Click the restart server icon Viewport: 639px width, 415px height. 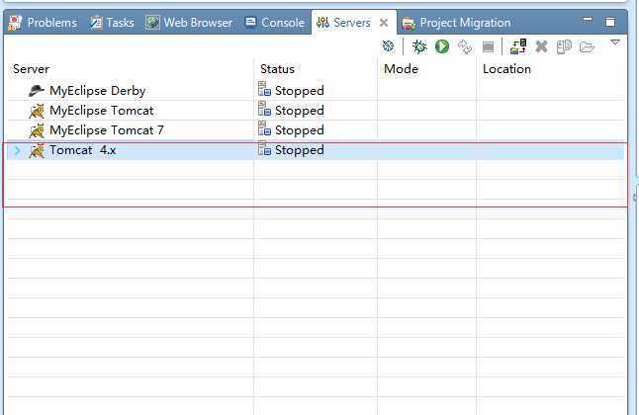[x=465, y=46]
